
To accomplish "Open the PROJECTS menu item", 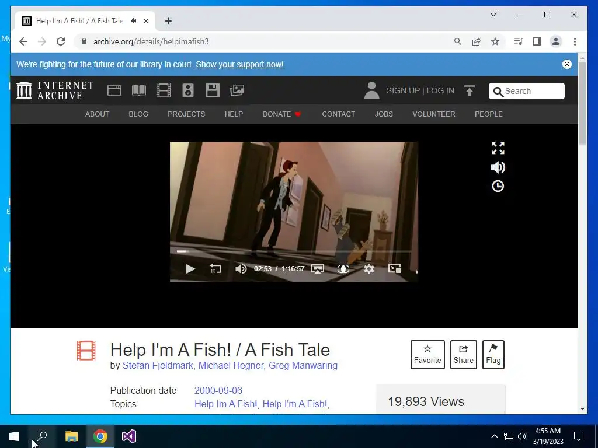I will (x=186, y=114).
